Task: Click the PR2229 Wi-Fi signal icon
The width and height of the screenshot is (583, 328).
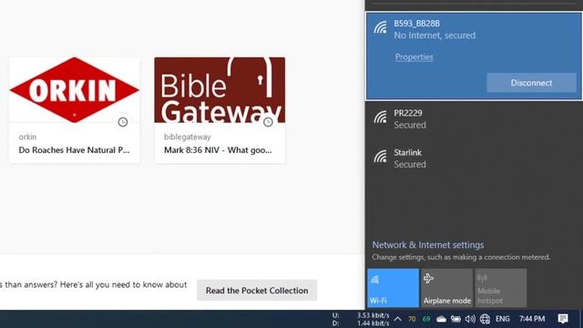Action: [381, 118]
